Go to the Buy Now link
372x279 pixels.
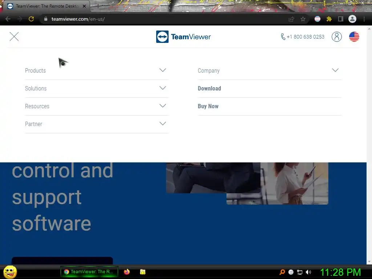point(208,106)
